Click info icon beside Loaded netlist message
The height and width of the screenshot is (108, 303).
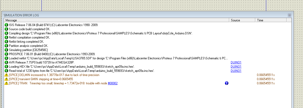pos(6,58)
